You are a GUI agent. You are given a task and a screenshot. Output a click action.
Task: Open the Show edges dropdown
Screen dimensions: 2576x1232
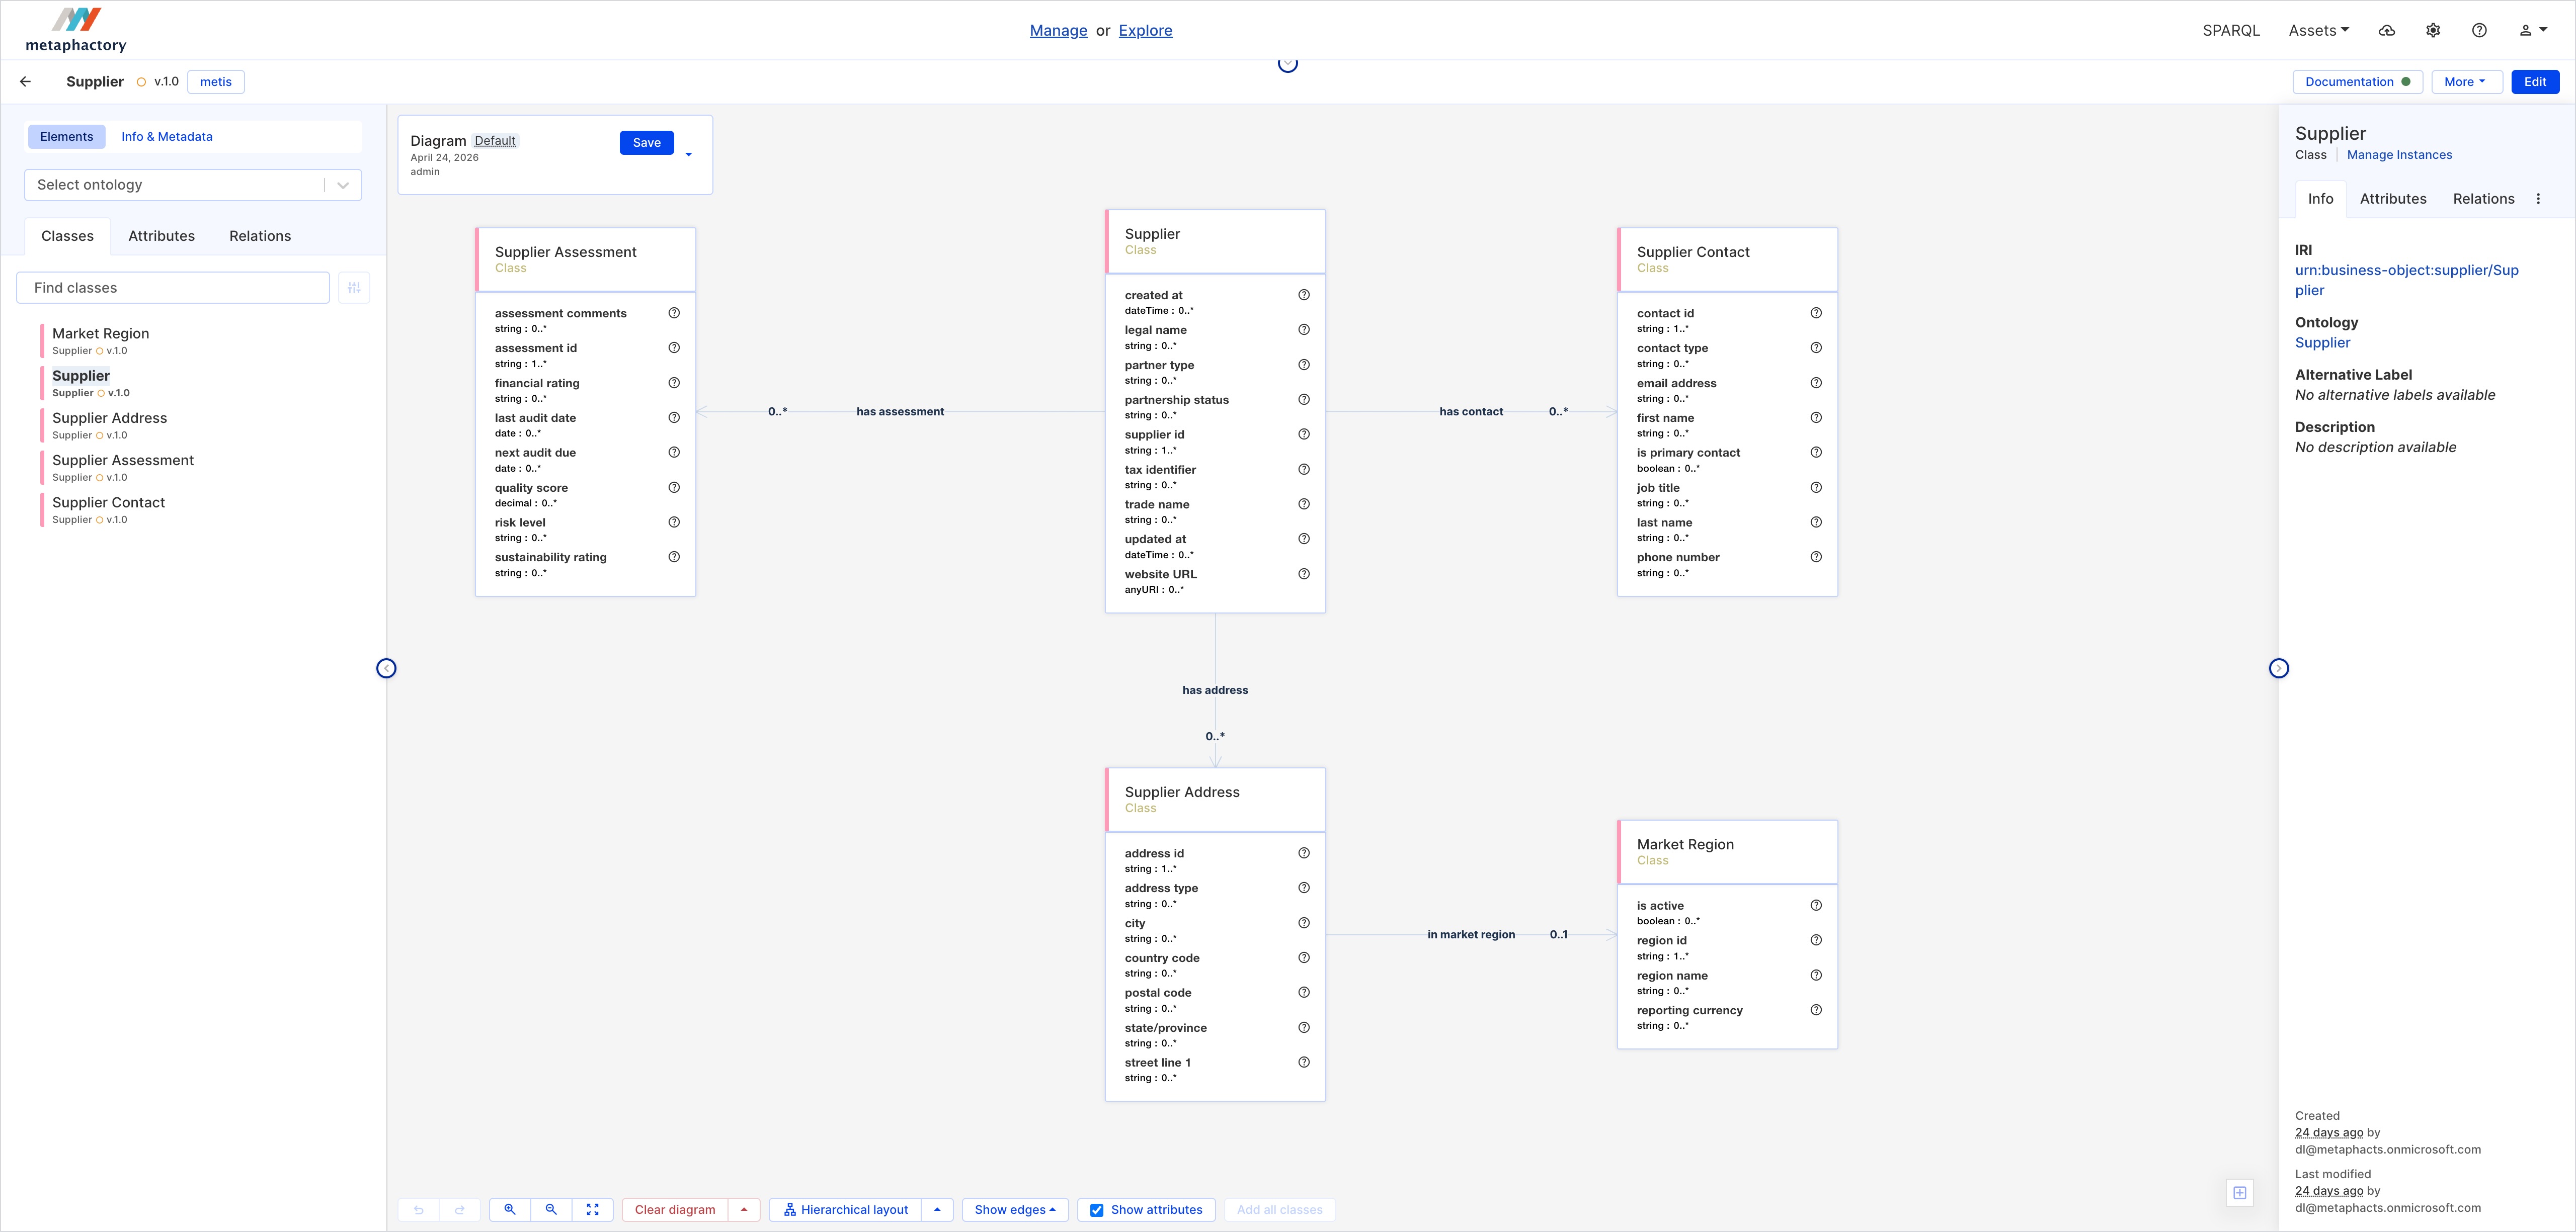click(x=1015, y=1210)
